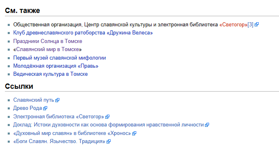The height and width of the screenshot is (154, 279).
Task: Follow the Древо Рода link text
Action: click(x=28, y=108)
